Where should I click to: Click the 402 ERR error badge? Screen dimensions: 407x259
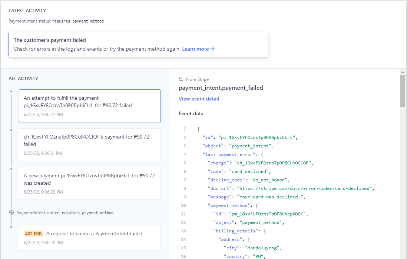33,234
